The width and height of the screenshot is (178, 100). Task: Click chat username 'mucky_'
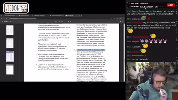pyautogui.click(x=135, y=59)
